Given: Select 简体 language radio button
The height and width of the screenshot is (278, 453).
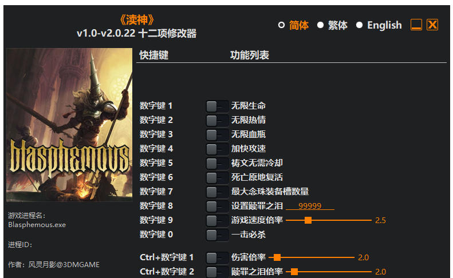Looking at the screenshot, I should (x=281, y=25).
